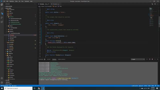This screenshot has height=90, width=160.
Task: Click the VS Code taskbar icon
Action: [43, 88]
